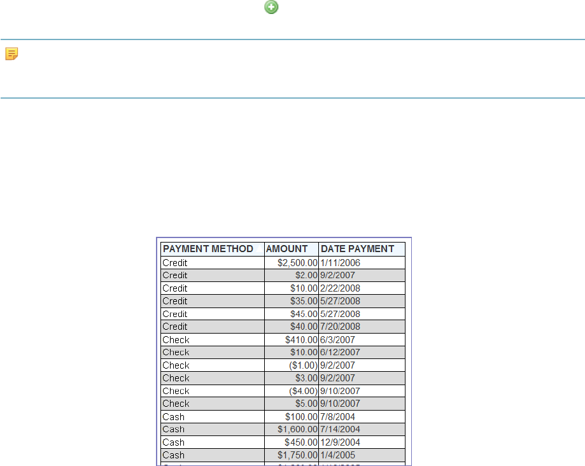
Task: Select the $3.00 amount cell
Action: pos(292,378)
